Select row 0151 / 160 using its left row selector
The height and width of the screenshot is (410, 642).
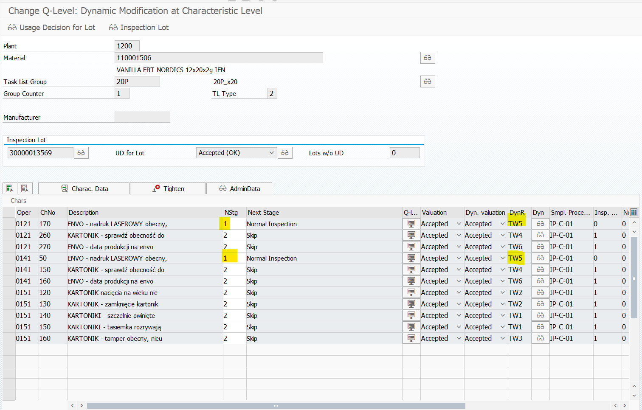click(9, 338)
